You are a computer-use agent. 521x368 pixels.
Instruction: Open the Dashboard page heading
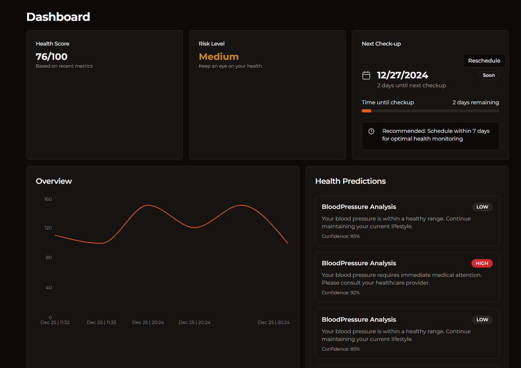pos(58,17)
